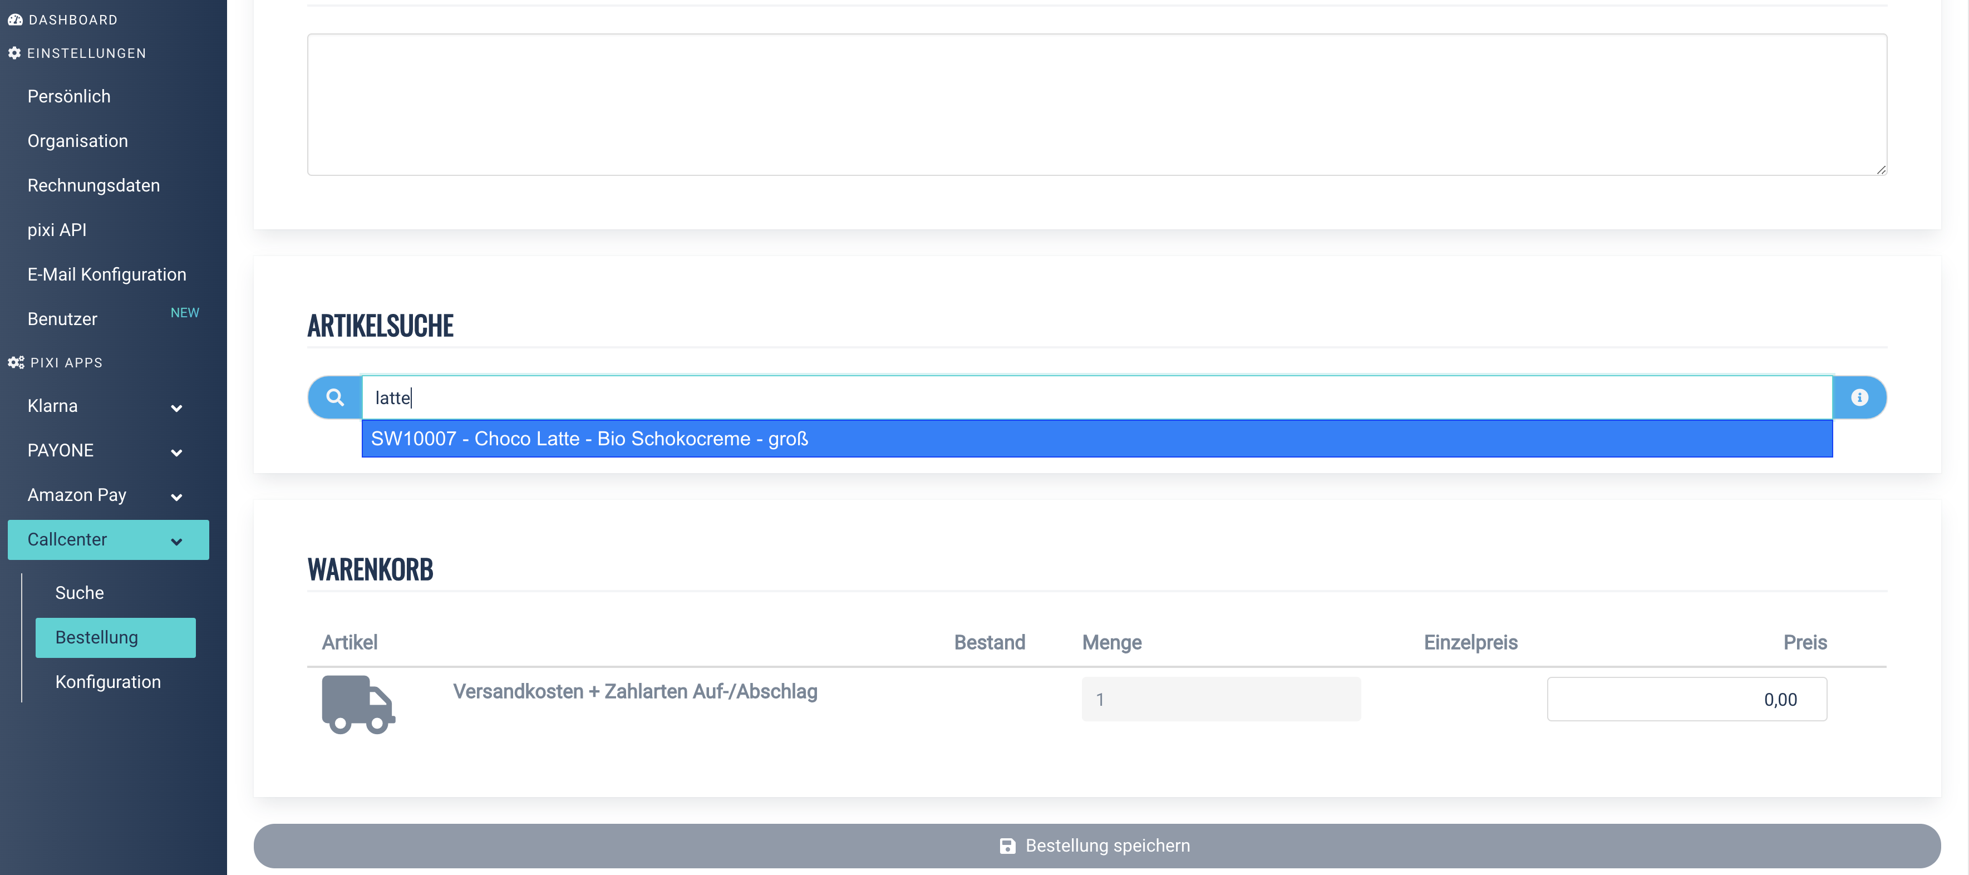Open Organisation settings
1969x875 pixels.
click(78, 141)
